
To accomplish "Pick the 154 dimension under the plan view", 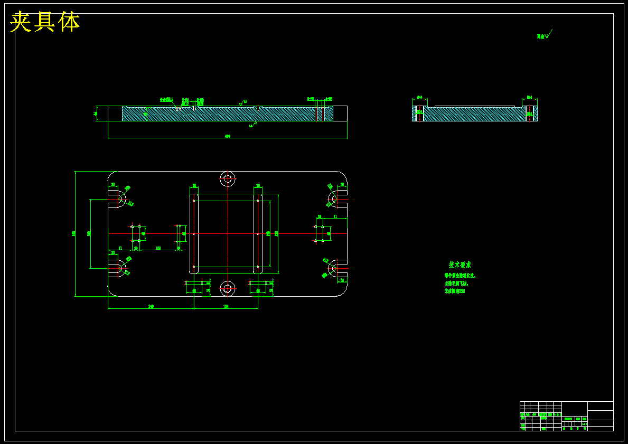I will click(x=226, y=306).
